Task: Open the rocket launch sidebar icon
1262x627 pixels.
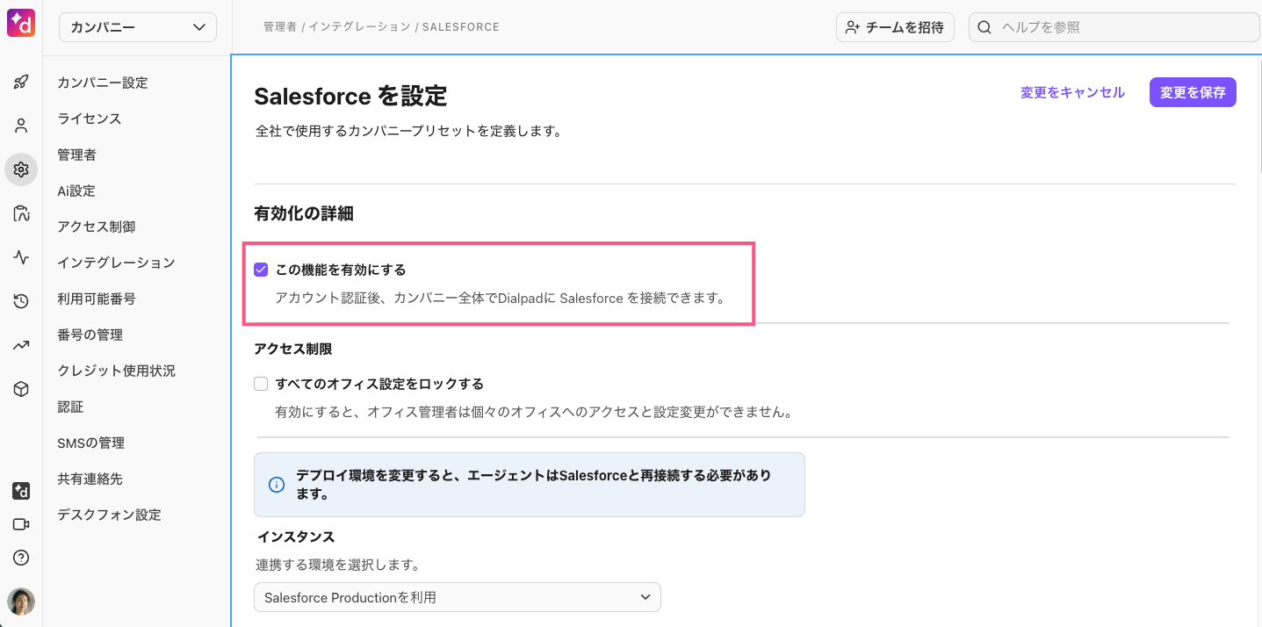Action: 21,82
